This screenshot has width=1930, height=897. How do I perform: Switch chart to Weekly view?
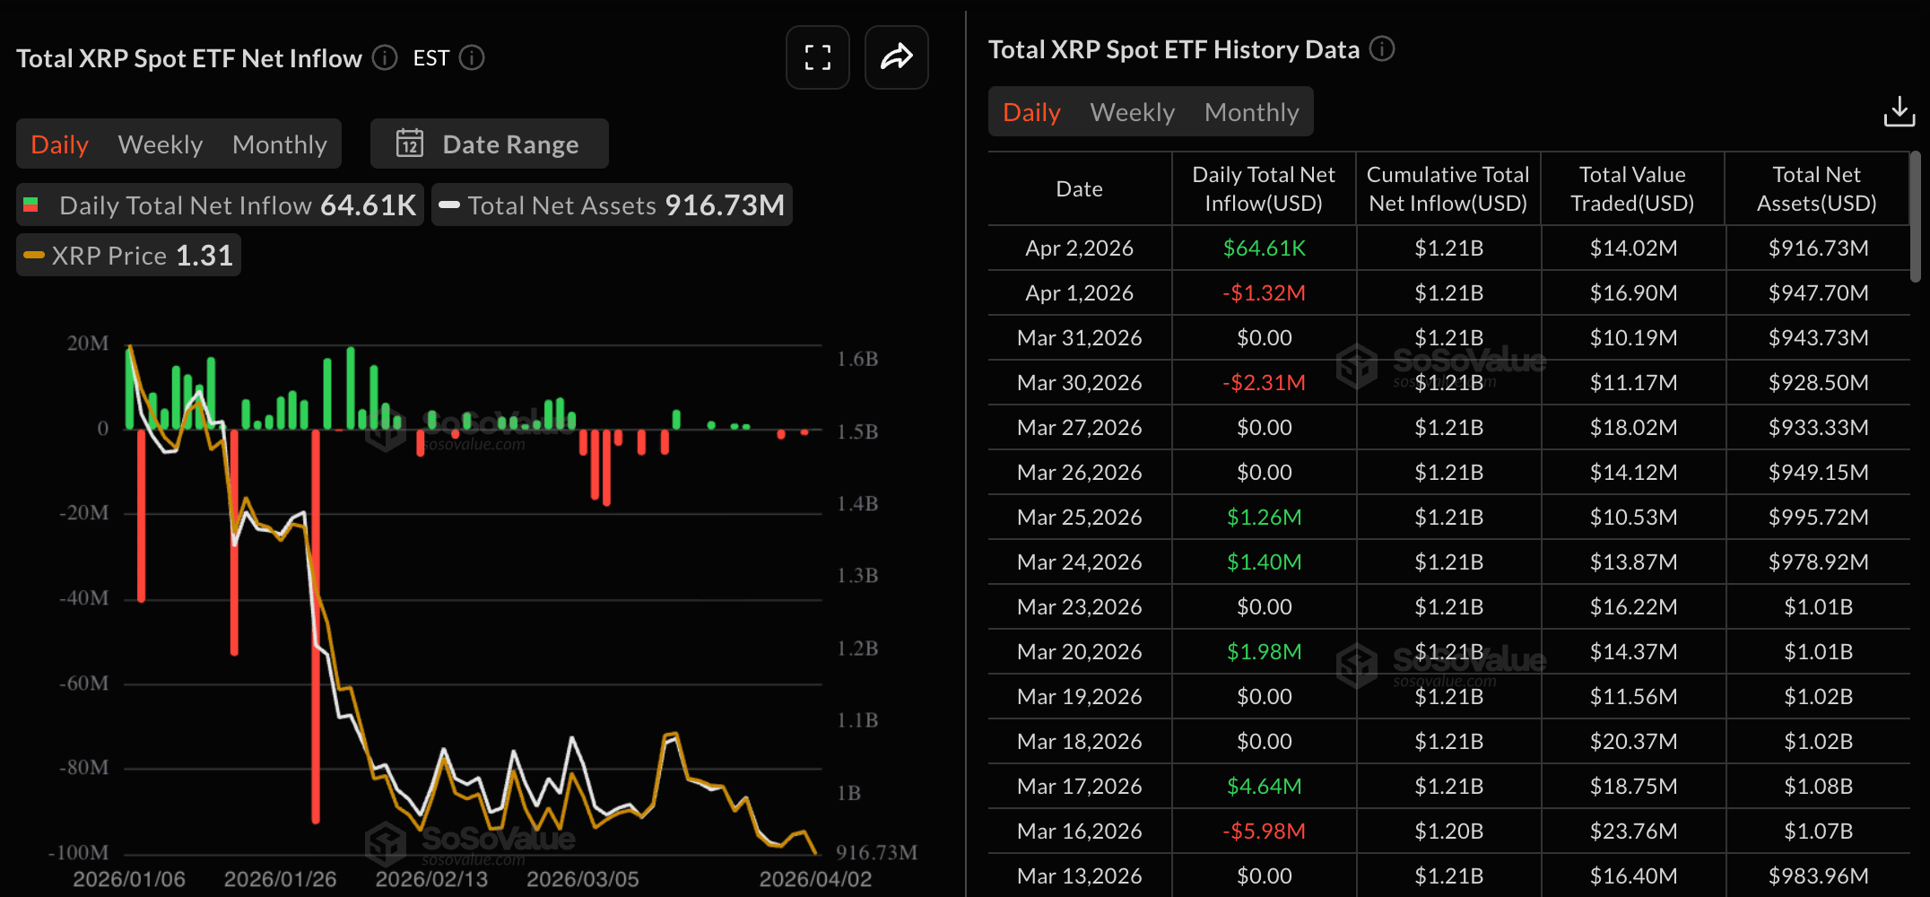(x=161, y=144)
